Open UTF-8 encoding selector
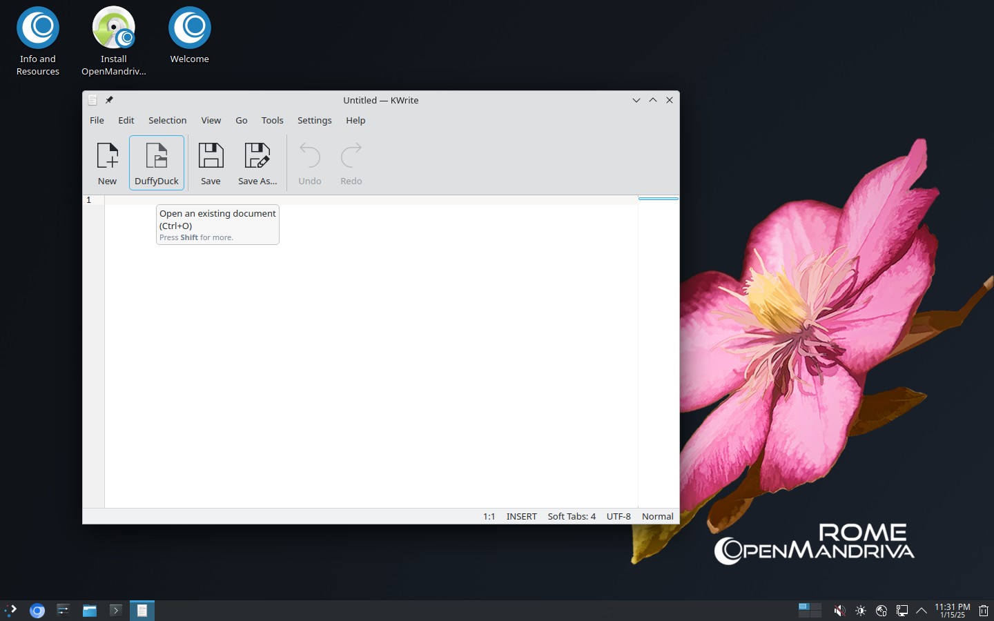 pyautogui.click(x=618, y=516)
